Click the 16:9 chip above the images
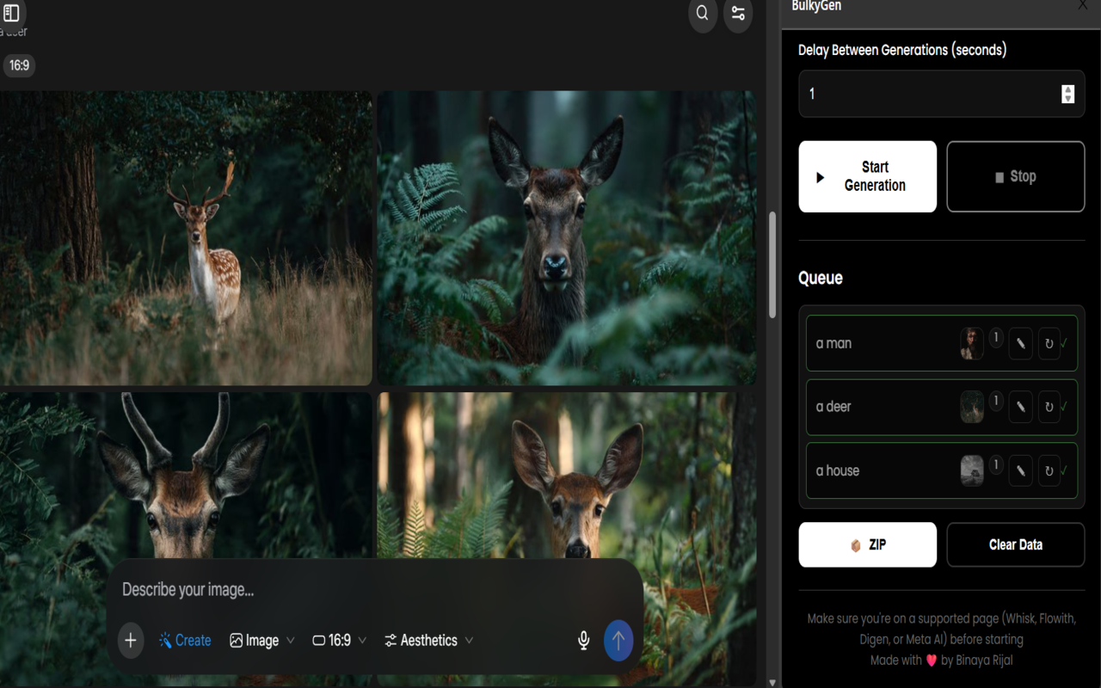Screen dimensions: 1101x688 [19, 65]
